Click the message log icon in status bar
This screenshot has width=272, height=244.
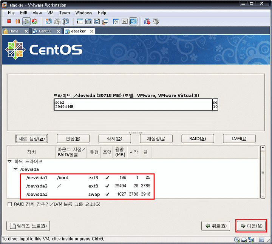(x=261, y=240)
